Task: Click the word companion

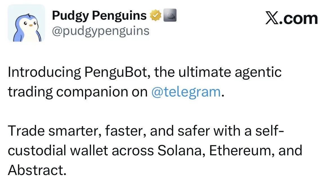Action: tap(92, 92)
